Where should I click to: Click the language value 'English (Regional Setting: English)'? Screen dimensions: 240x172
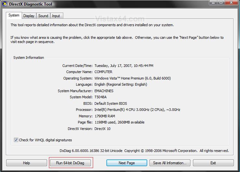[121, 84]
